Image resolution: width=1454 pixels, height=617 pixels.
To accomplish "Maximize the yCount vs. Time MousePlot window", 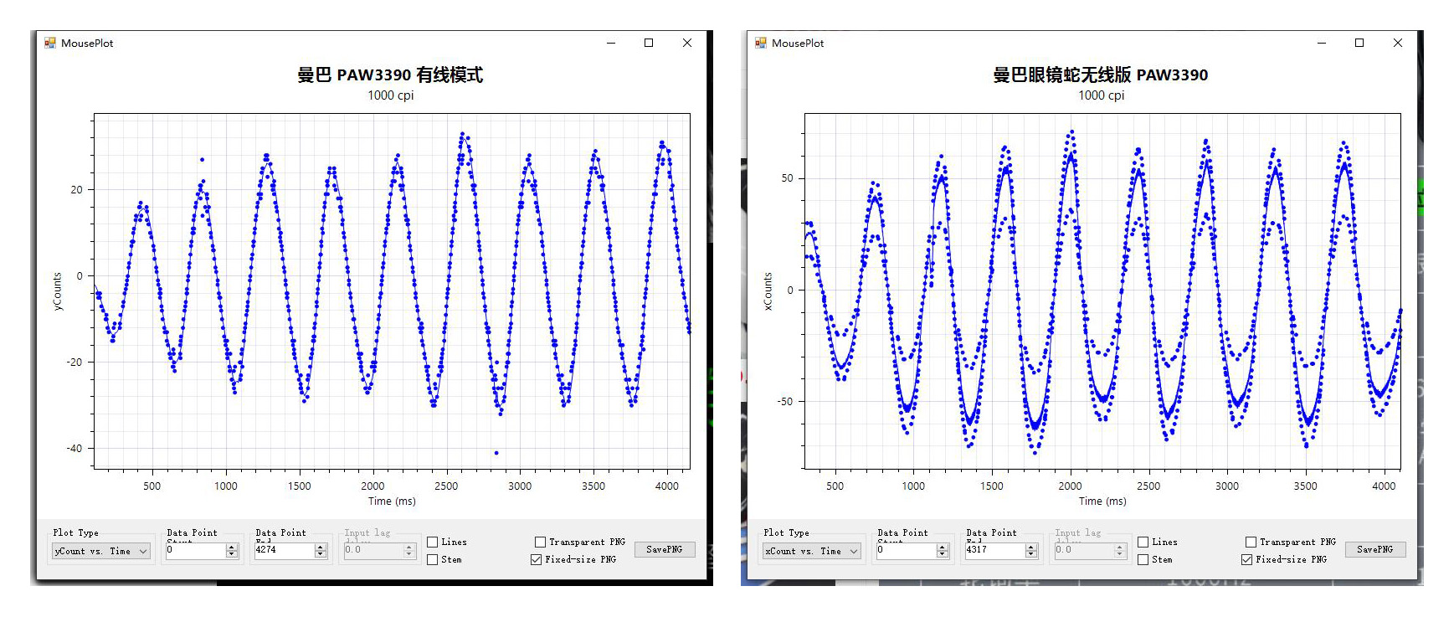I will click(x=649, y=43).
